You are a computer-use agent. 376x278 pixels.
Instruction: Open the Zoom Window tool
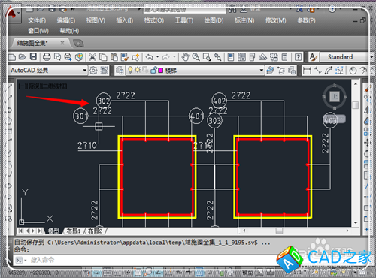(x=207, y=57)
